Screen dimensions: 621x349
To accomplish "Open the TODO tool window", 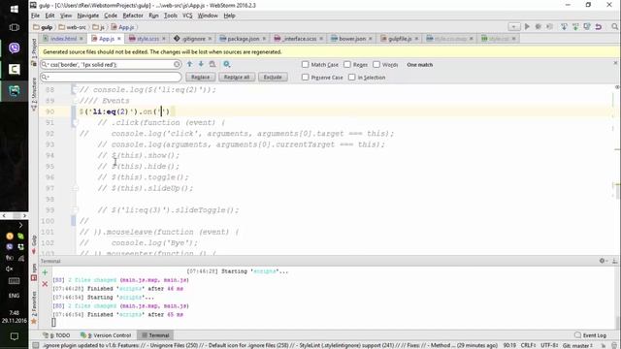I will pyautogui.click(x=56, y=335).
